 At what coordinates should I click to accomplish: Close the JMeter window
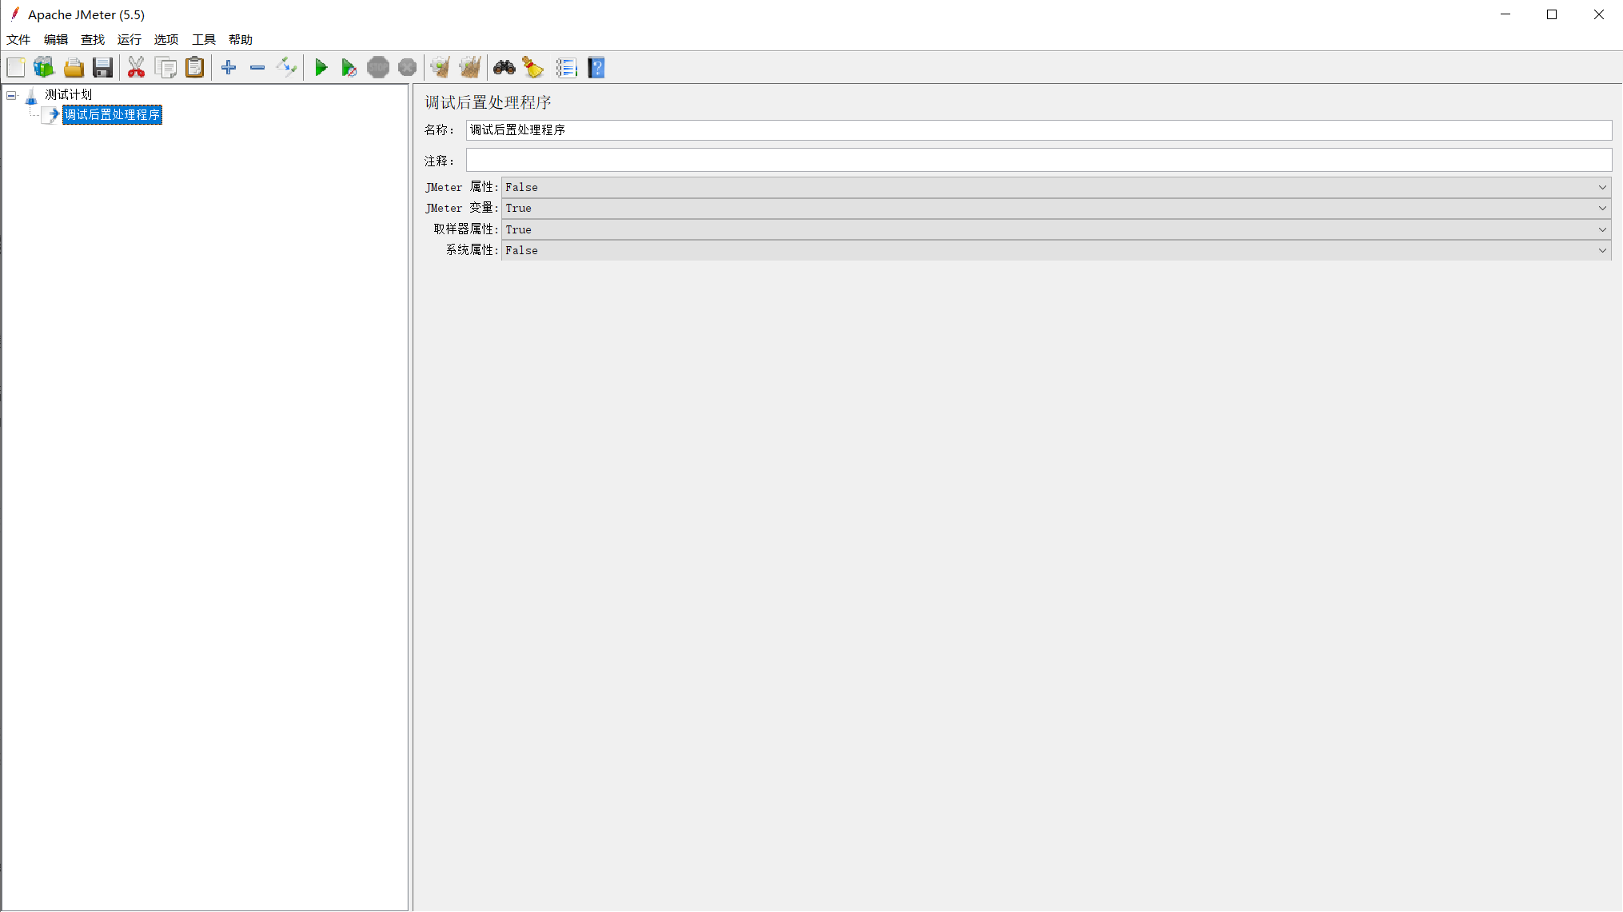(x=1599, y=14)
